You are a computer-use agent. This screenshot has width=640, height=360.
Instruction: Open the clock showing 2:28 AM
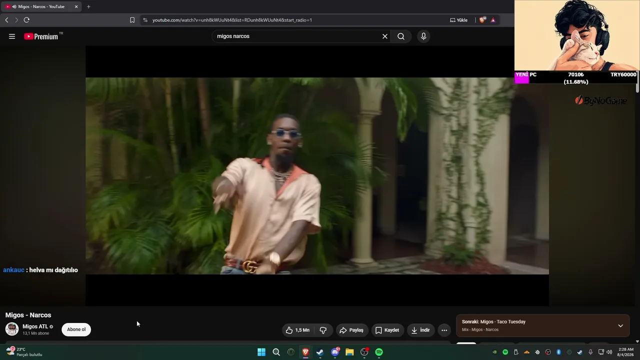[626, 352]
